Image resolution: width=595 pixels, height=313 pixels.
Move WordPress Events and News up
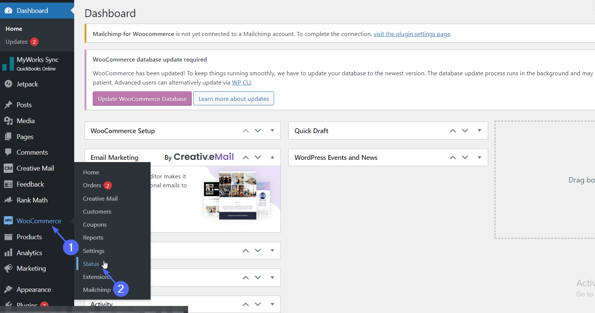453,158
